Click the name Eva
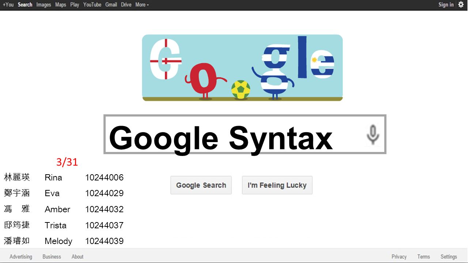Image resolution: width=468 pixels, height=263 pixels. point(52,193)
